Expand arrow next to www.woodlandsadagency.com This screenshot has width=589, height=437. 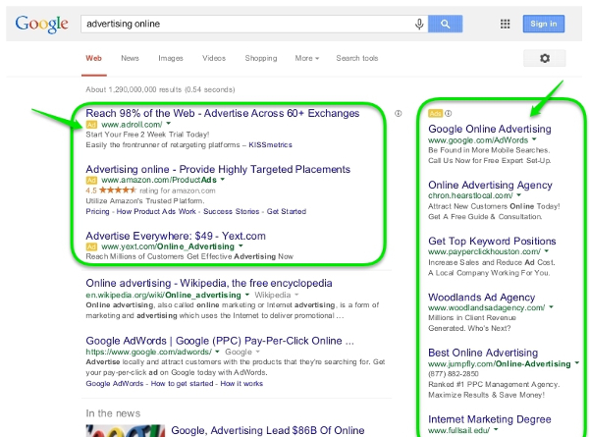551,307
